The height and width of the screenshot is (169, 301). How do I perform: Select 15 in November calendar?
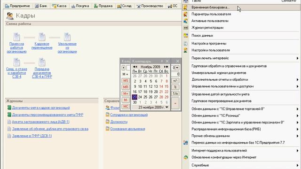coord(166,86)
